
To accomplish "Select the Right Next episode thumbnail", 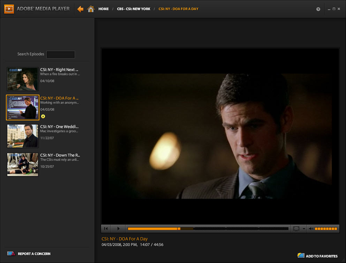I will coord(23,79).
